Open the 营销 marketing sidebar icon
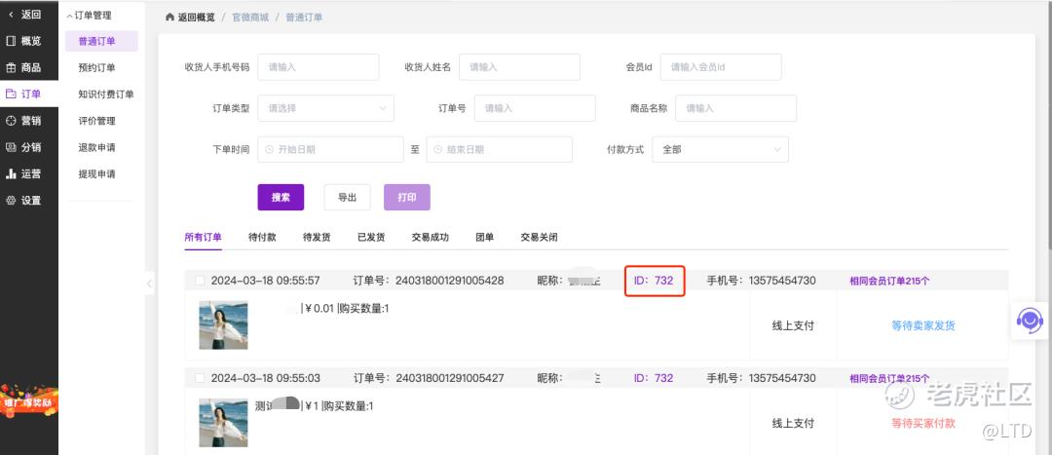Viewport: 1052px width, 455px height. (11, 121)
